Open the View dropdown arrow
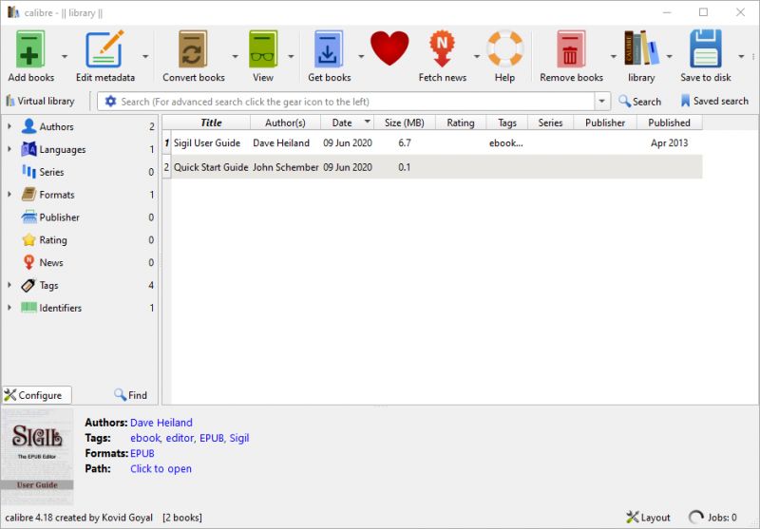This screenshot has height=529, width=760. [x=291, y=57]
